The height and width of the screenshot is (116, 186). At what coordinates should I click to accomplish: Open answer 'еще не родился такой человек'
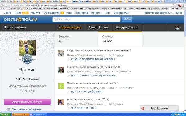(x=93, y=59)
